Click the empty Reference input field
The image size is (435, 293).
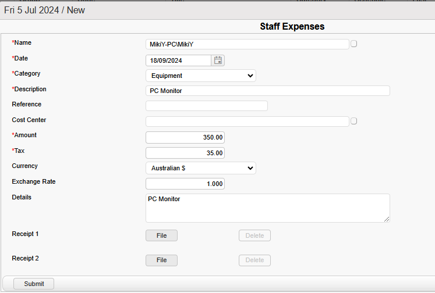point(207,106)
